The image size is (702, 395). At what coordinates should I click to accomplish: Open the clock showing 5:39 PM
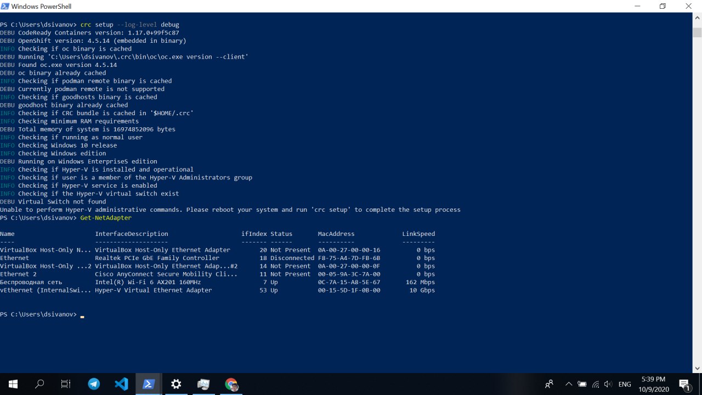(x=653, y=384)
